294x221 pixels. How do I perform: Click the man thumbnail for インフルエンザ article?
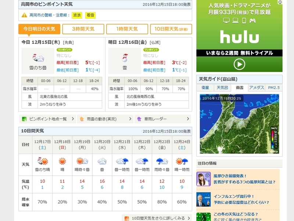click(x=204, y=199)
